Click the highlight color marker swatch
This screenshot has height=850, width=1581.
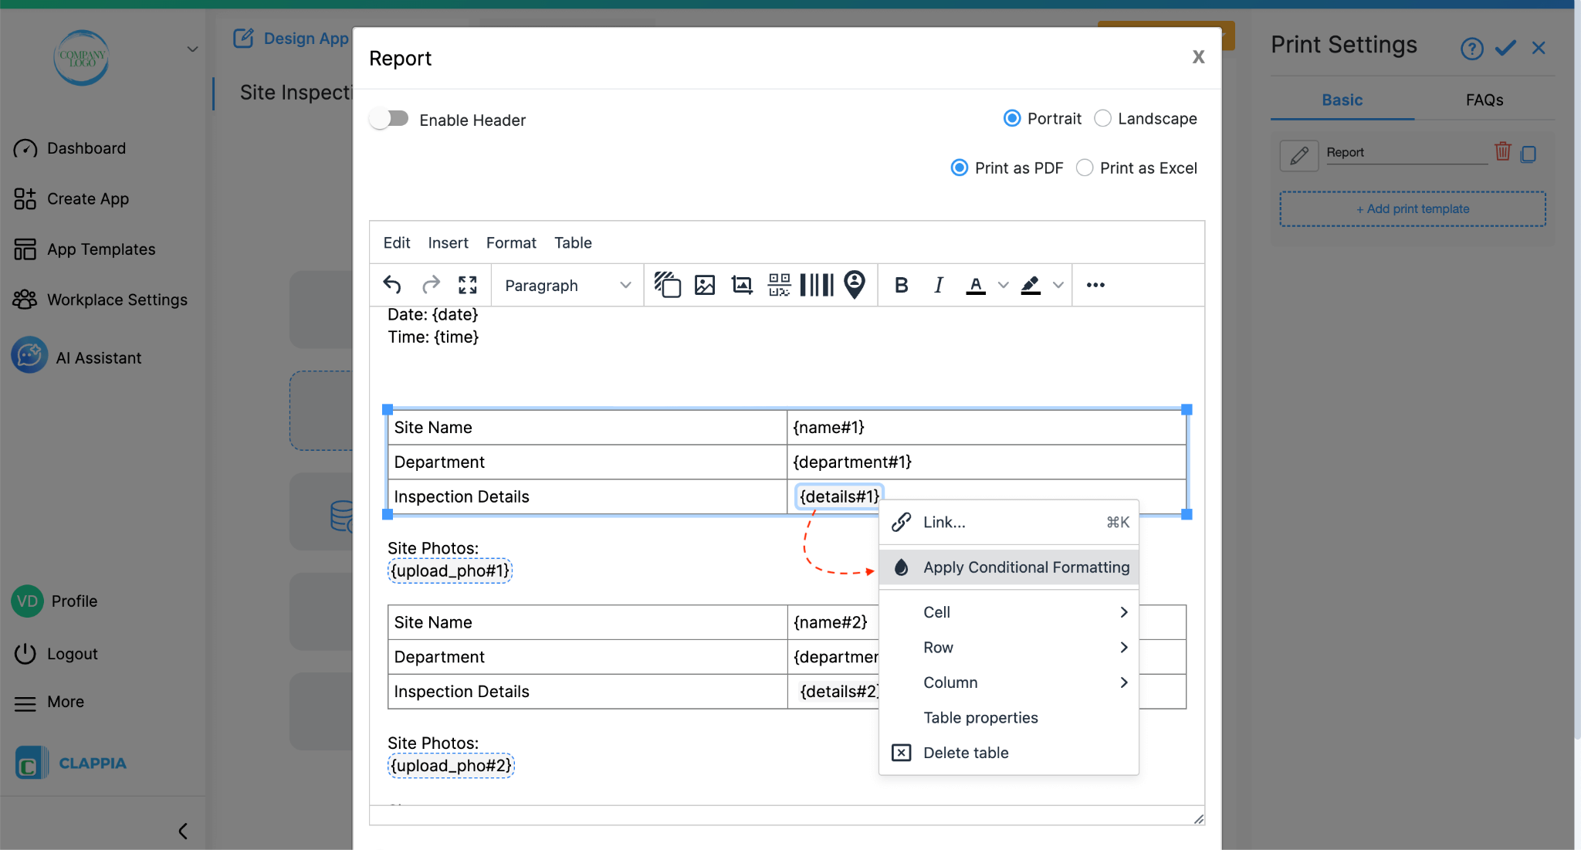click(x=1031, y=285)
